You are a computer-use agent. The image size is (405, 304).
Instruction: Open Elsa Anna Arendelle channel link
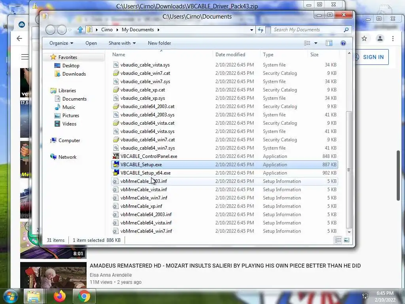tap(111, 275)
